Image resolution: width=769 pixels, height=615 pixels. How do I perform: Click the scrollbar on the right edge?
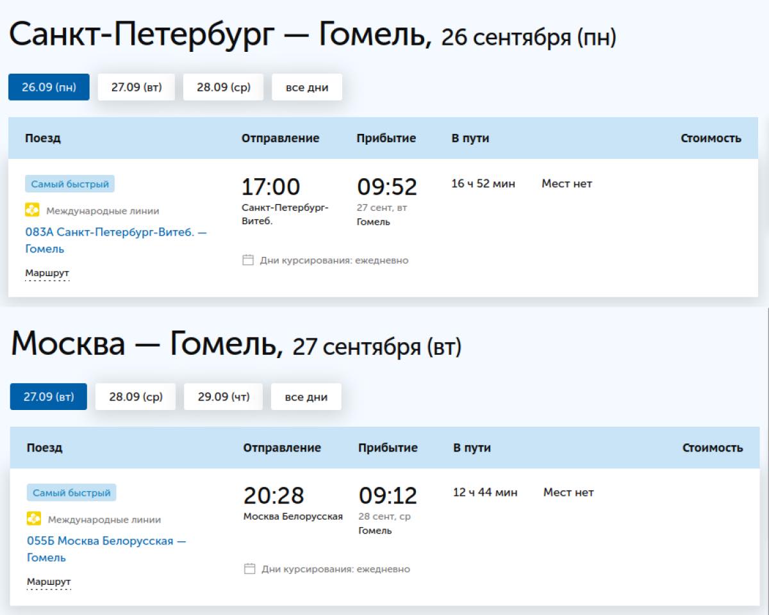point(766,192)
